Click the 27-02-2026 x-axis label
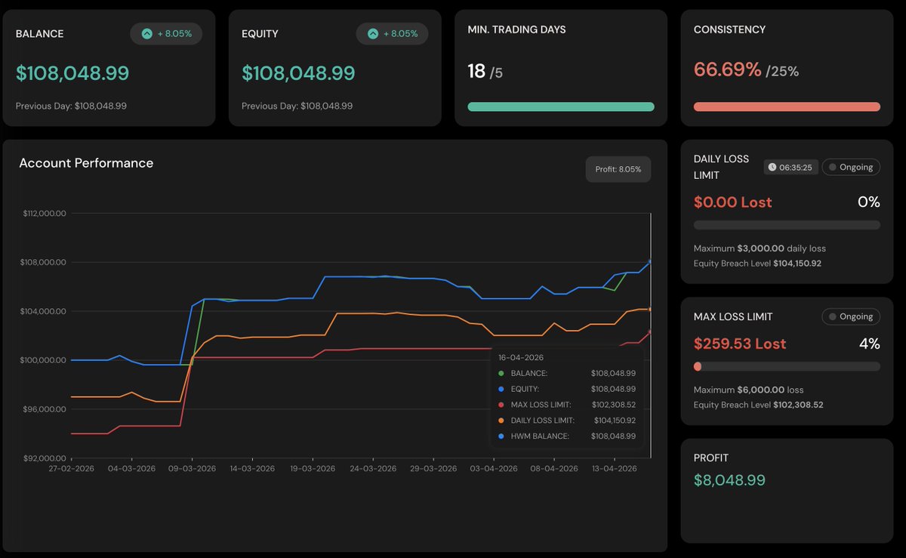The width and height of the screenshot is (906, 558). pos(71,469)
